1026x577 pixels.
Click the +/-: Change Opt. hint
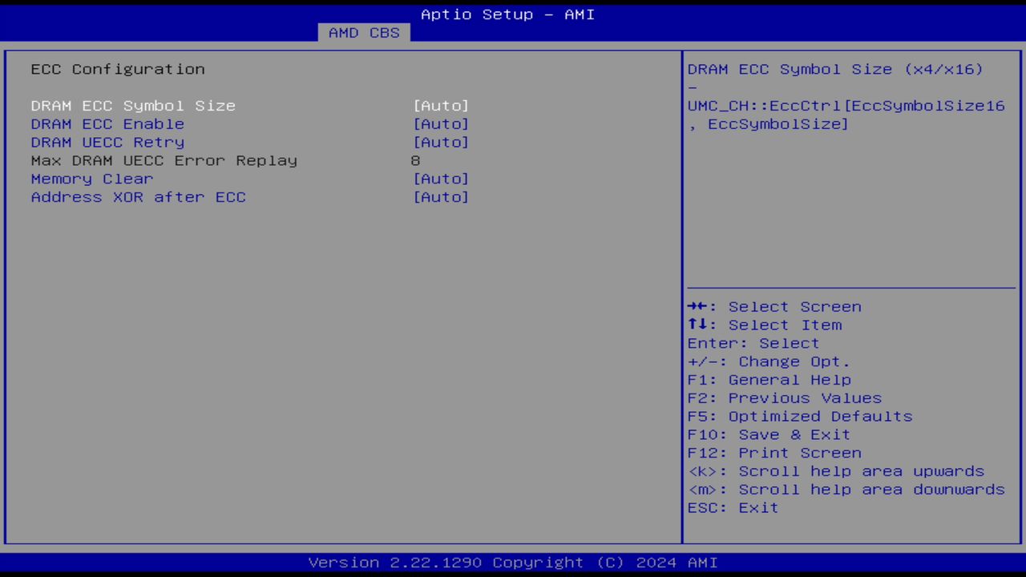[x=769, y=361]
